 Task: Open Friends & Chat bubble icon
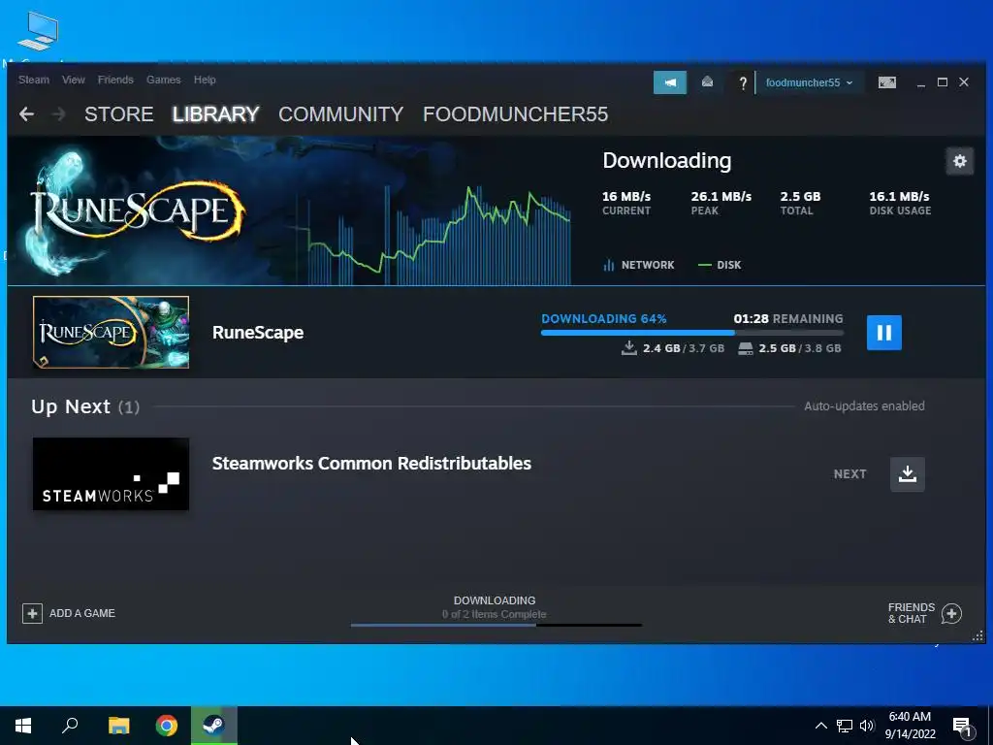(951, 613)
